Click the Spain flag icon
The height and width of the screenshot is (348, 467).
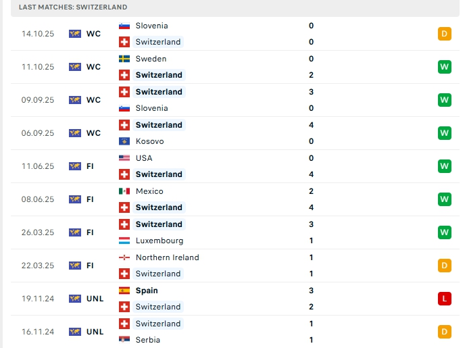pos(124,291)
